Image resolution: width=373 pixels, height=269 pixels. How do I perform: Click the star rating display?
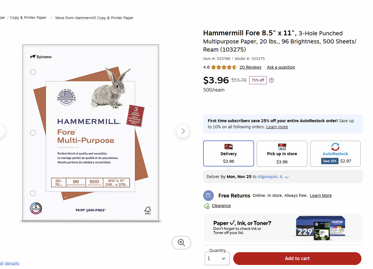click(224, 67)
